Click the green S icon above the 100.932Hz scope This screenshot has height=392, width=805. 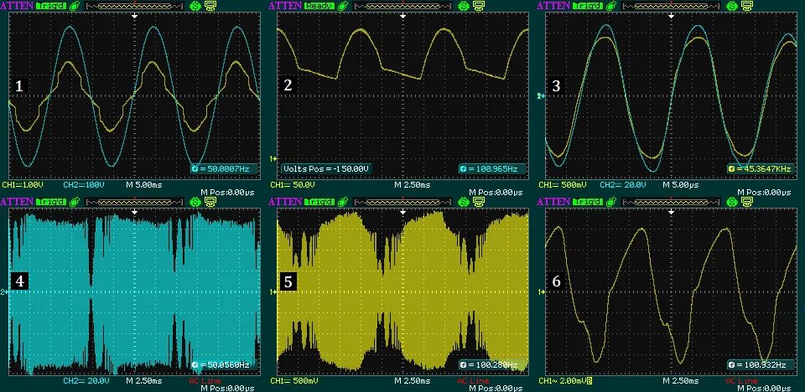pyautogui.click(x=731, y=202)
